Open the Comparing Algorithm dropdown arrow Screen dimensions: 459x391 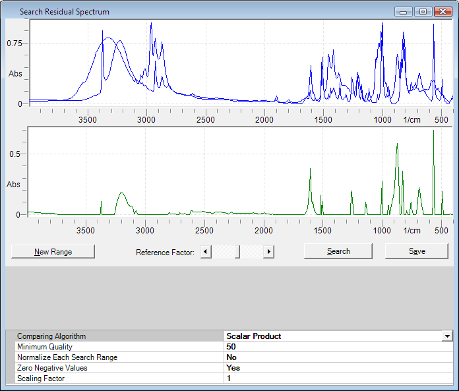click(x=448, y=336)
